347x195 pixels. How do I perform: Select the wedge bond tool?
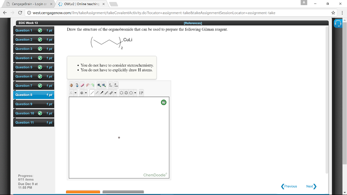coord(102,92)
